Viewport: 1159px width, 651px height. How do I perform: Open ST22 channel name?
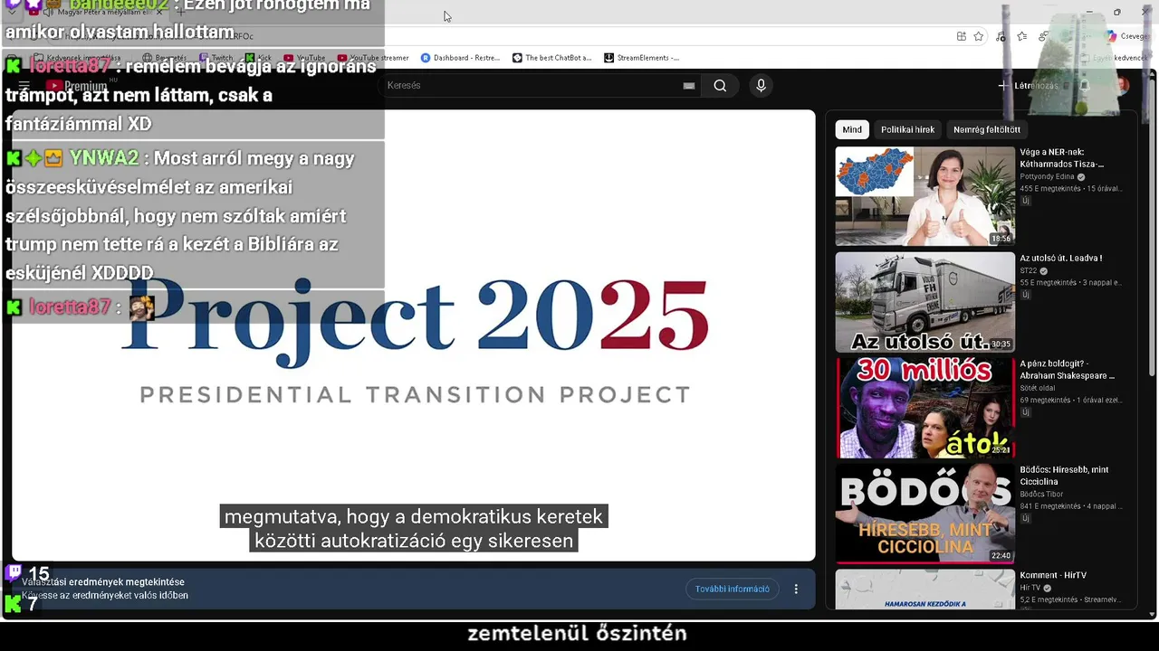[x=1029, y=271]
